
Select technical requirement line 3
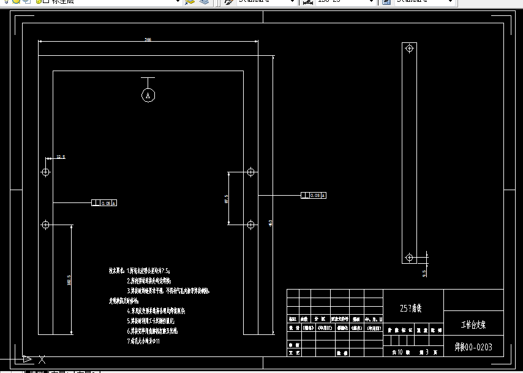click(168, 291)
